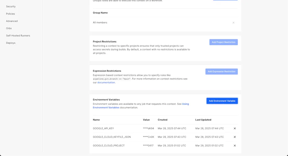Screen dimensions: 288x156
Task: Click GOOGLE_CLOUD_KEYFILE_JSON created date Mar 28 07:43
Action: click(172, 137)
